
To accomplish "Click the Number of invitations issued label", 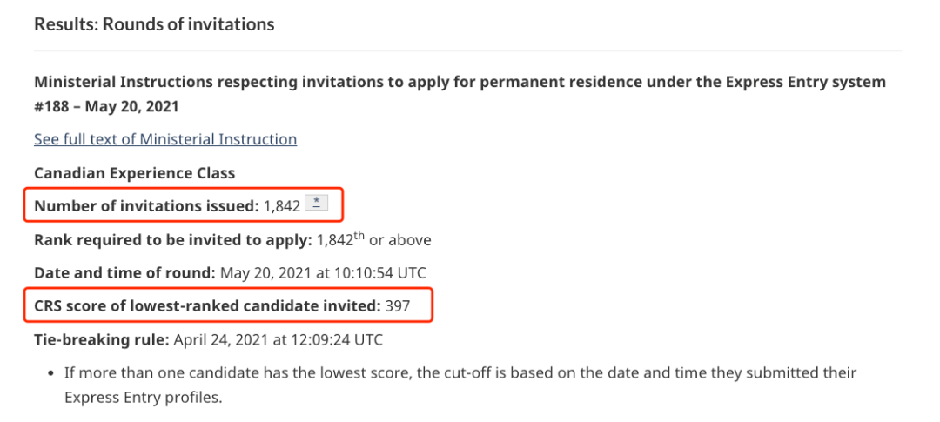I will (x=147, y=206).
